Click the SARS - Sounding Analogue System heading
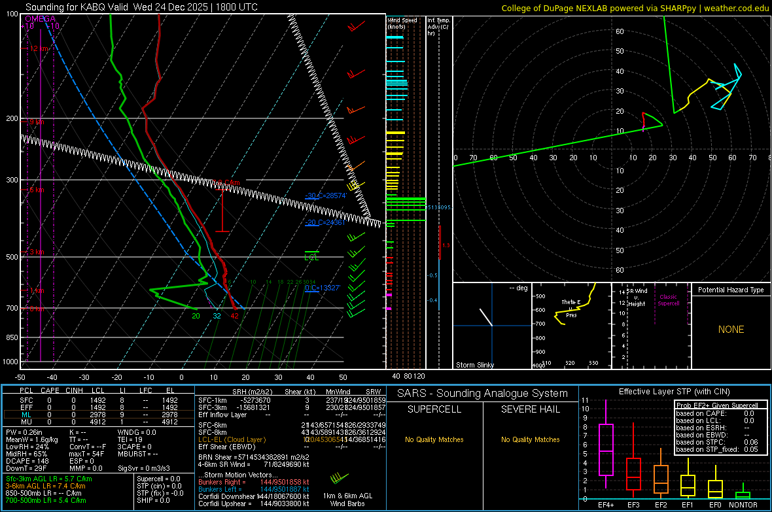The height and width of the screenshot is (512, 772). point(482,394)
